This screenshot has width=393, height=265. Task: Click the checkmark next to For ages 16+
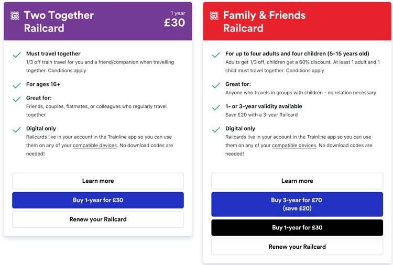point(17,85)
